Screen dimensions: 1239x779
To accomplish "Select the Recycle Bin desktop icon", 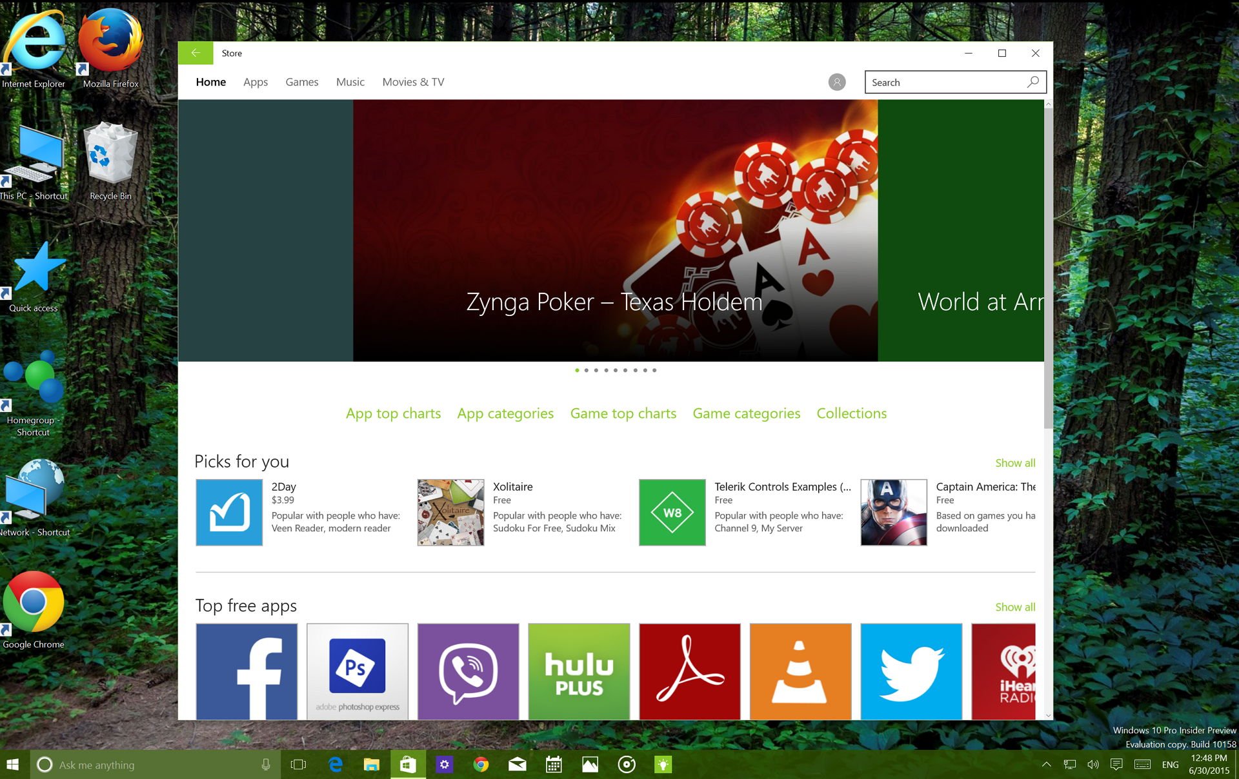I will (110, 161).
